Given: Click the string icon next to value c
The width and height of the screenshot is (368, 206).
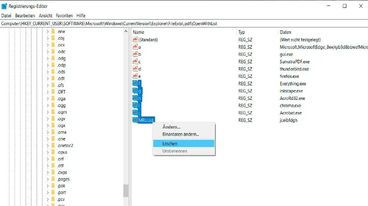Looking at the screenshot, I should pos(135,62).
